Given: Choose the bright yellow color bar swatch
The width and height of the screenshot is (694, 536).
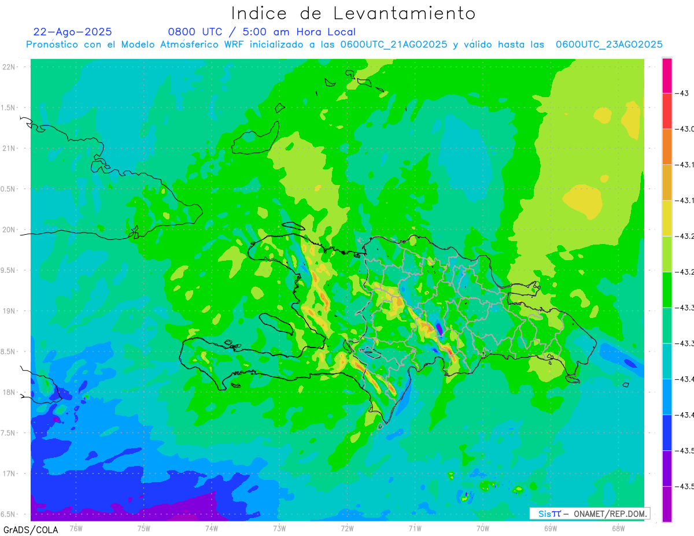Looking at the screenshot, I should (x=667, y=218).
